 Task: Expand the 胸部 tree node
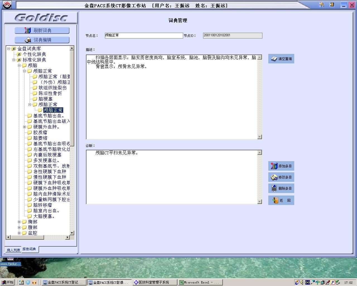coord(19,222)
